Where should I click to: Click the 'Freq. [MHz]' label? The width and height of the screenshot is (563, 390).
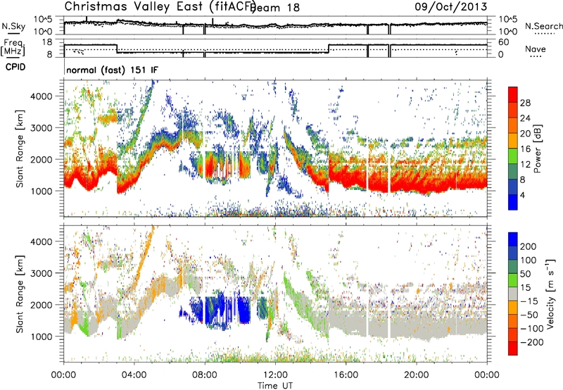13,48
